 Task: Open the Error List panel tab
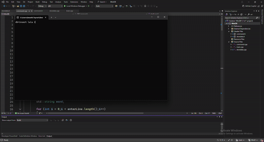click(x=42, y=136)
